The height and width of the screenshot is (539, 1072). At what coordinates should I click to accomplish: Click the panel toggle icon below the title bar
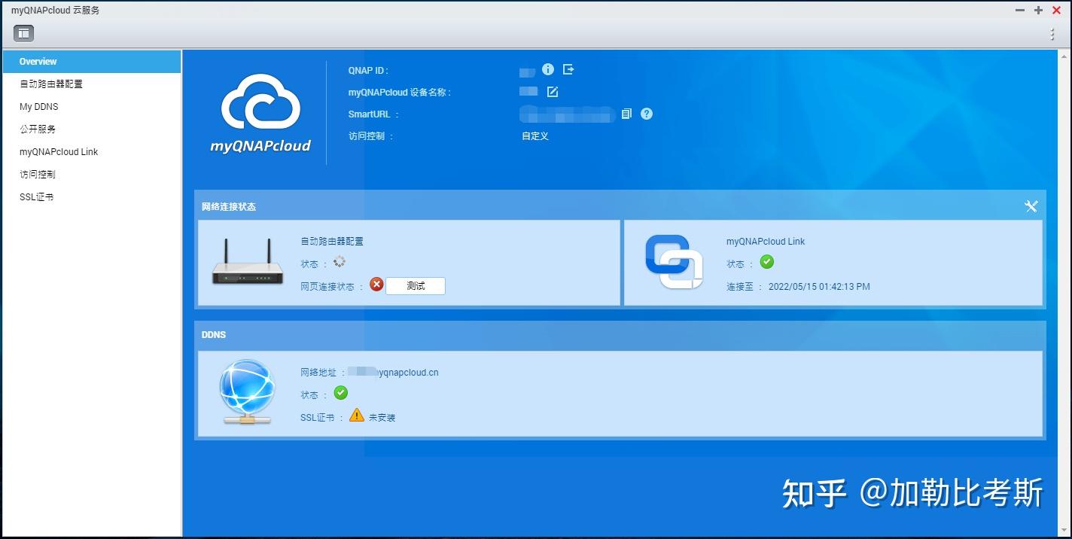click(x=23, y=32)
